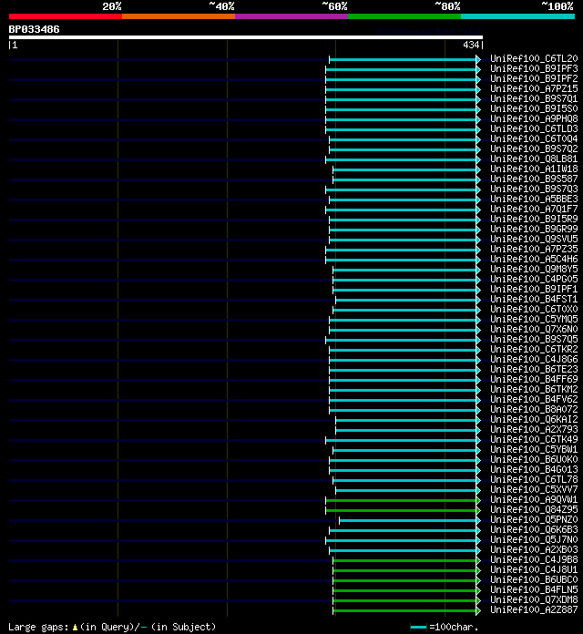This screenshot has width=583, height=634.
Task: Click the 434 query end position label
Action: [471, 45]
